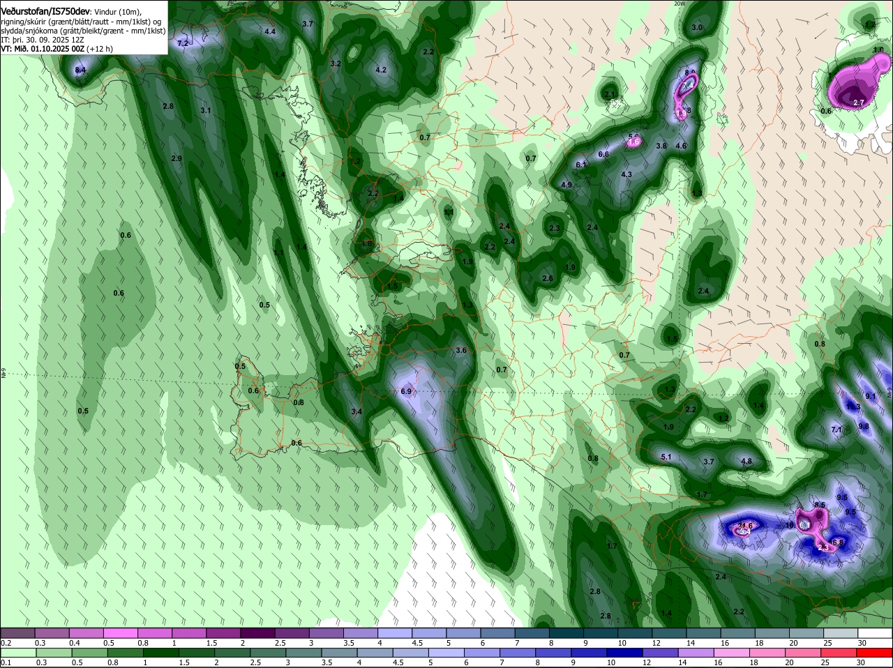Click the precipitation value 3.4 on the map
The width and height of the screenshot is (893, 668).
pos(357,411)
